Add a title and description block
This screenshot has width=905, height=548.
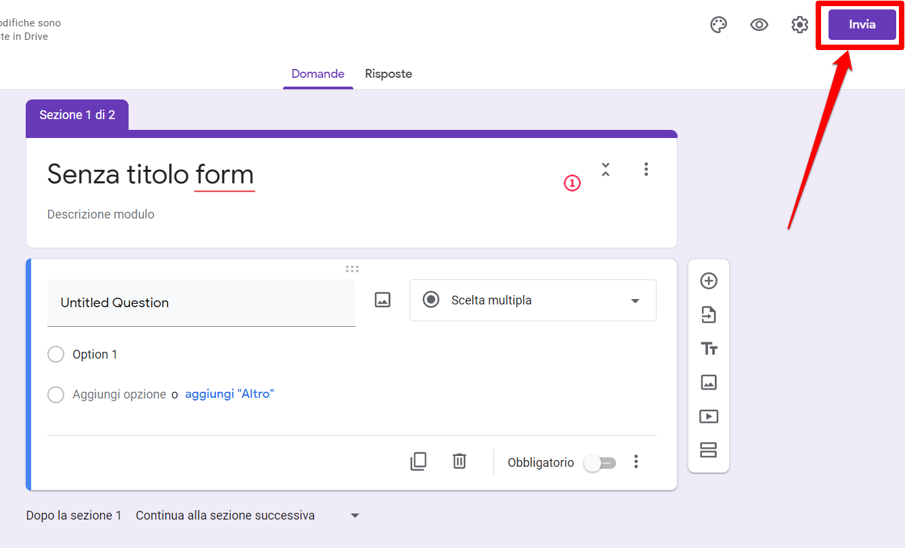(x=708, y=348)
